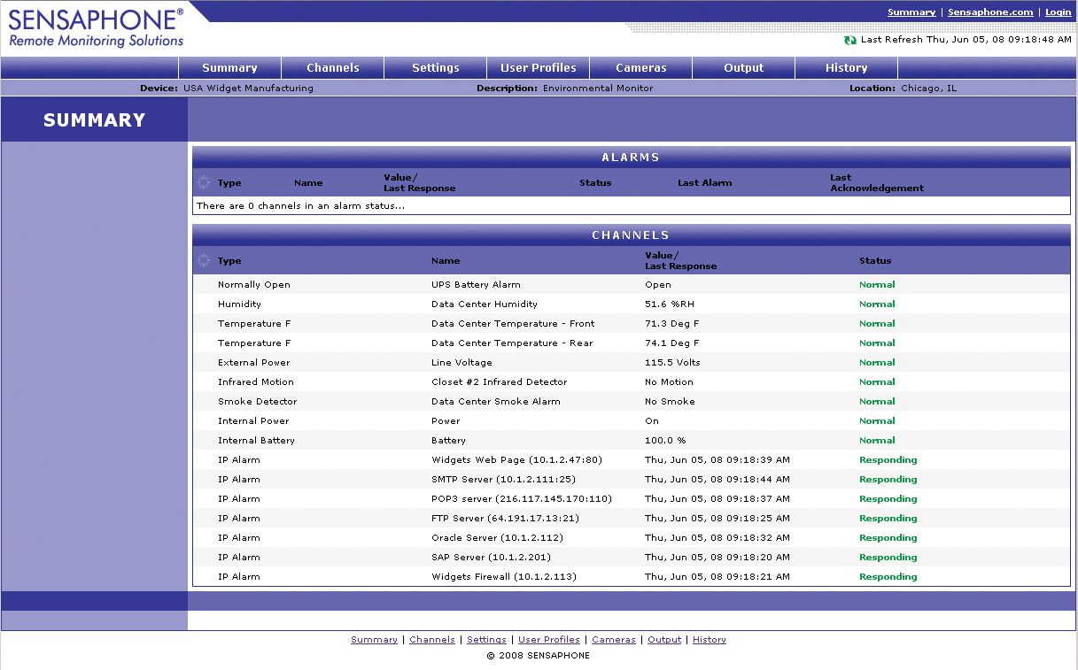
Task: Click the spinner icon in Alarms table header
Action: 204,182
